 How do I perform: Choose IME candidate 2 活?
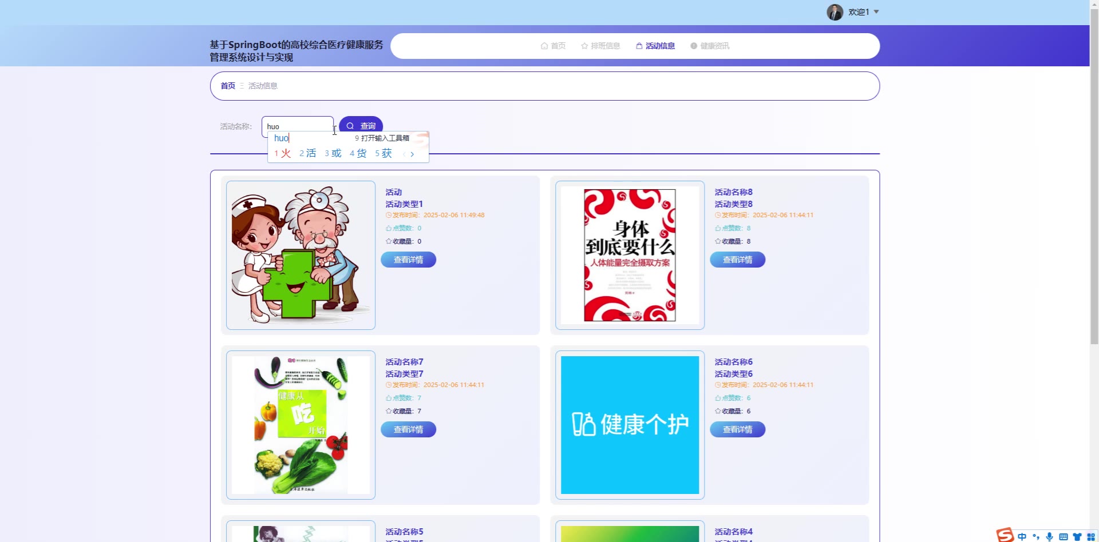click(308, 153)
